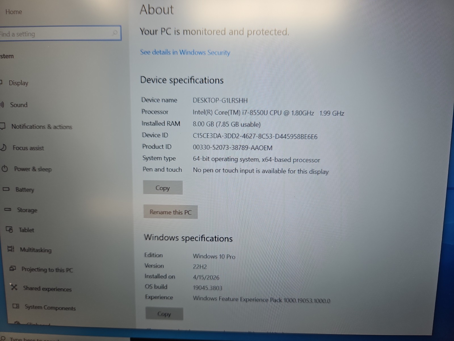Open Multitasking settings
This screenshot has height=341, width=454.
point(36,250)
